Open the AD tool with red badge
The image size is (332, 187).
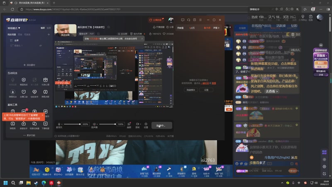[x=24, y=111]
